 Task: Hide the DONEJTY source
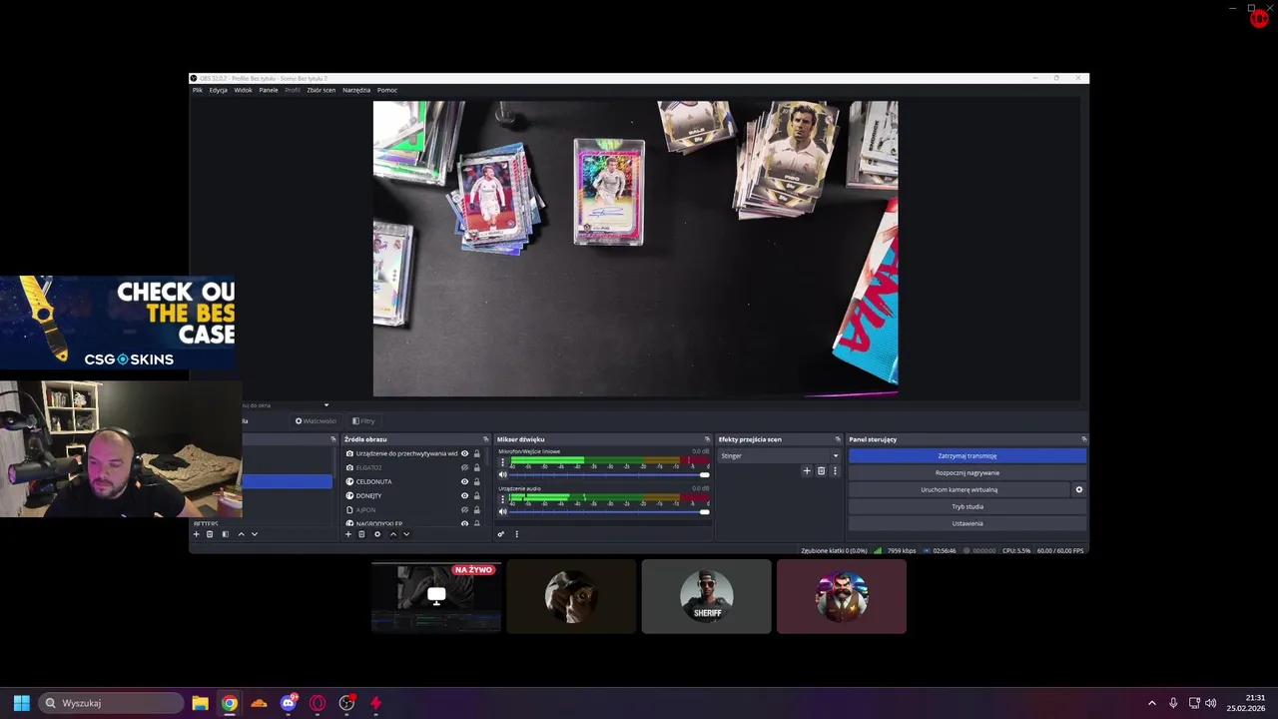pos(464,495)
